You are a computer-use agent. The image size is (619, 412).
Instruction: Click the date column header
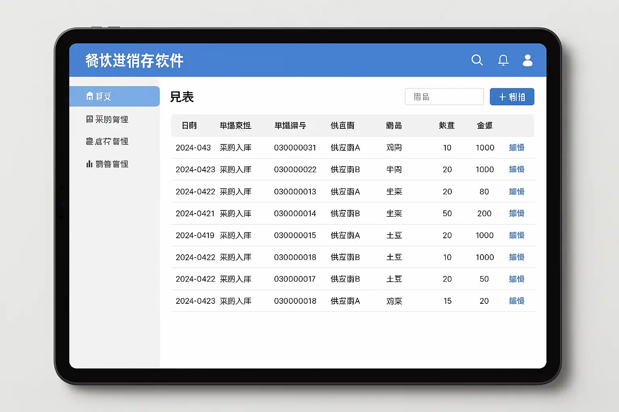pos(189,126)
